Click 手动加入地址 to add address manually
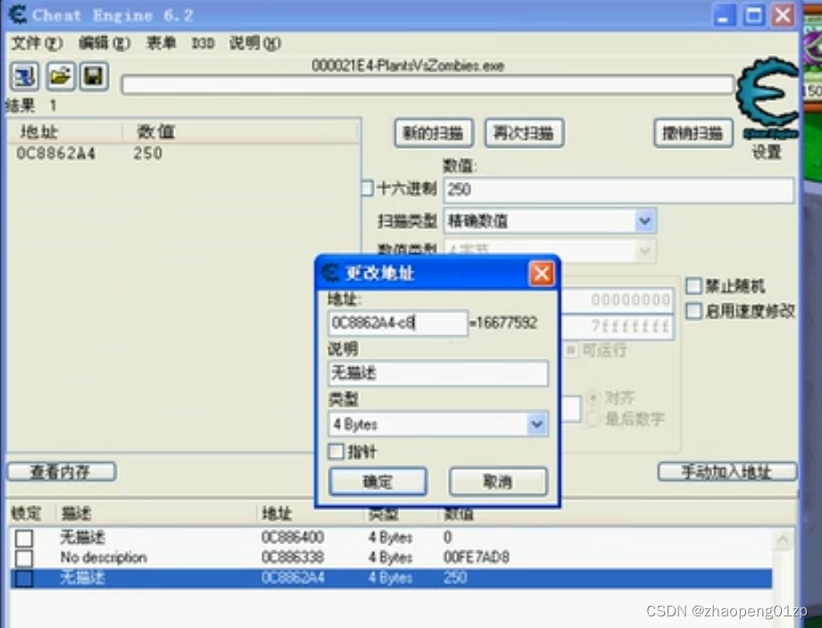 [727, 471]
